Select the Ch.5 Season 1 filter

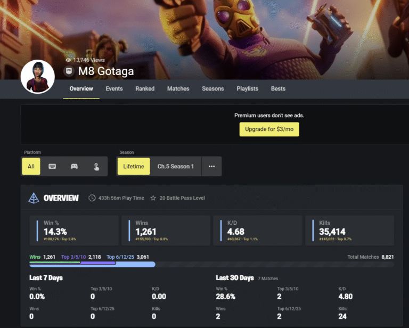coord(176,166)
